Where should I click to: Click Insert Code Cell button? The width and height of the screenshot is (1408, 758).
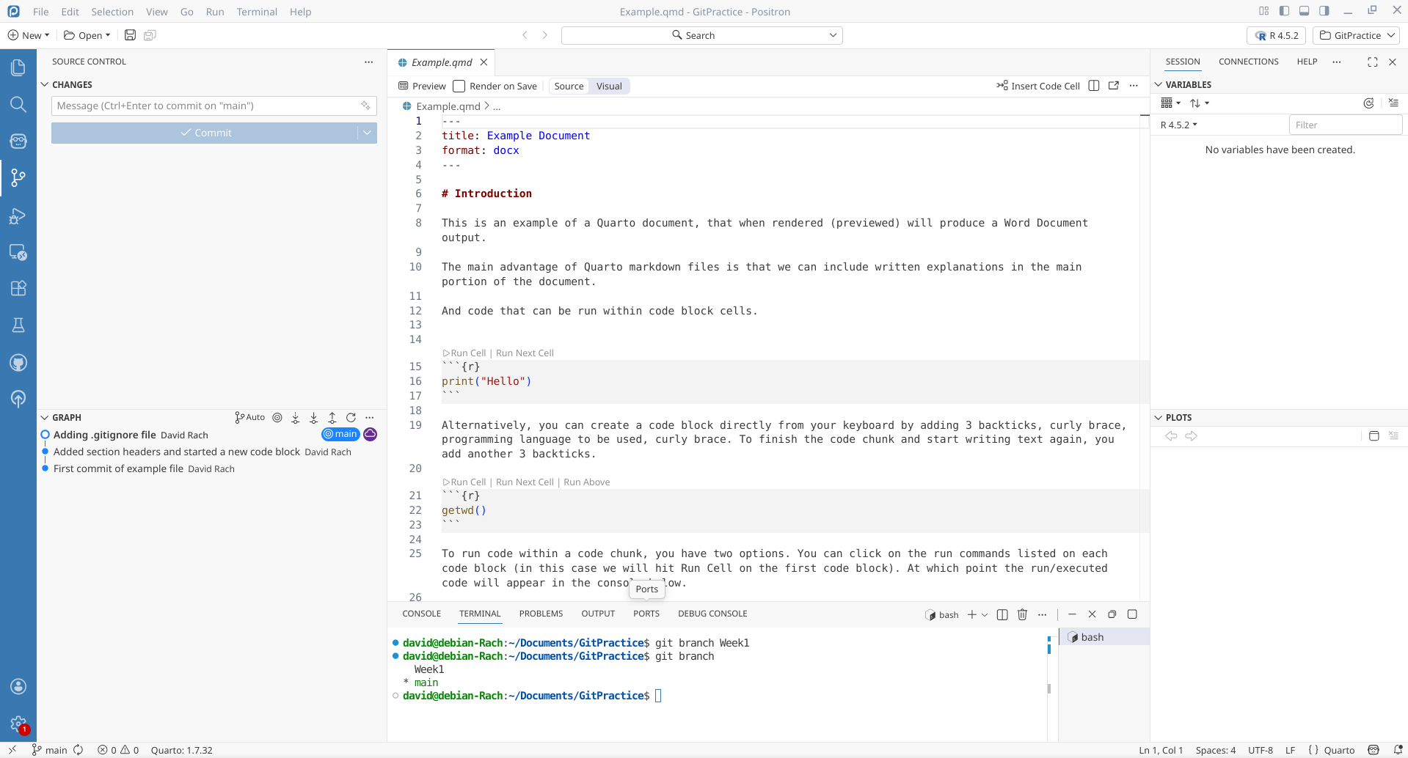pos(1037,87)
